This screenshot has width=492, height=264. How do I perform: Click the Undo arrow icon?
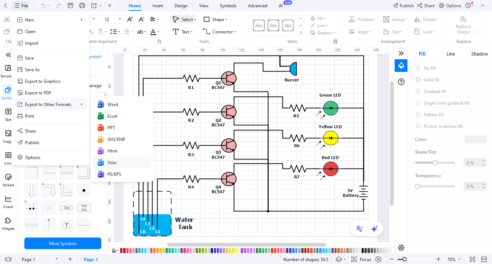coord(44,5)
